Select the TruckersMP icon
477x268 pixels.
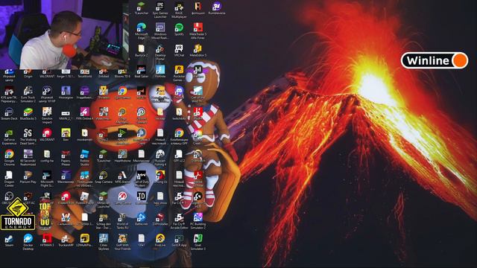pos(66,240)
